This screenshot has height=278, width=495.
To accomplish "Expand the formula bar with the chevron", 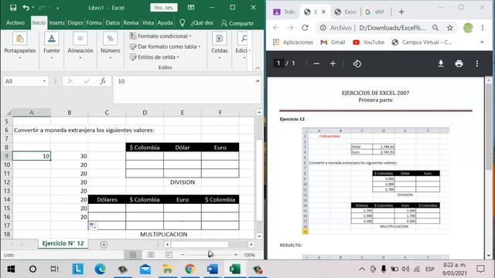I will (258, 81).
